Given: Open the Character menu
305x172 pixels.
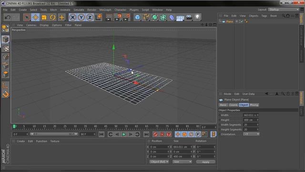Looking at the screenshot, I should coord(121,10).
